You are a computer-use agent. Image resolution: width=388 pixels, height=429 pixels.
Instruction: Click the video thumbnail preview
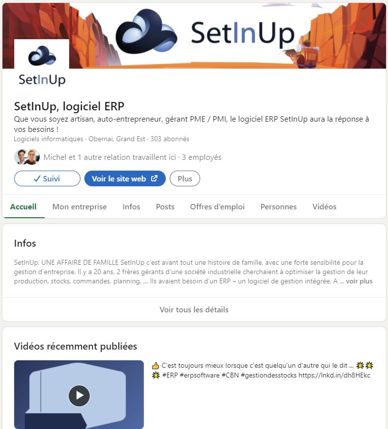coord(79,395)
